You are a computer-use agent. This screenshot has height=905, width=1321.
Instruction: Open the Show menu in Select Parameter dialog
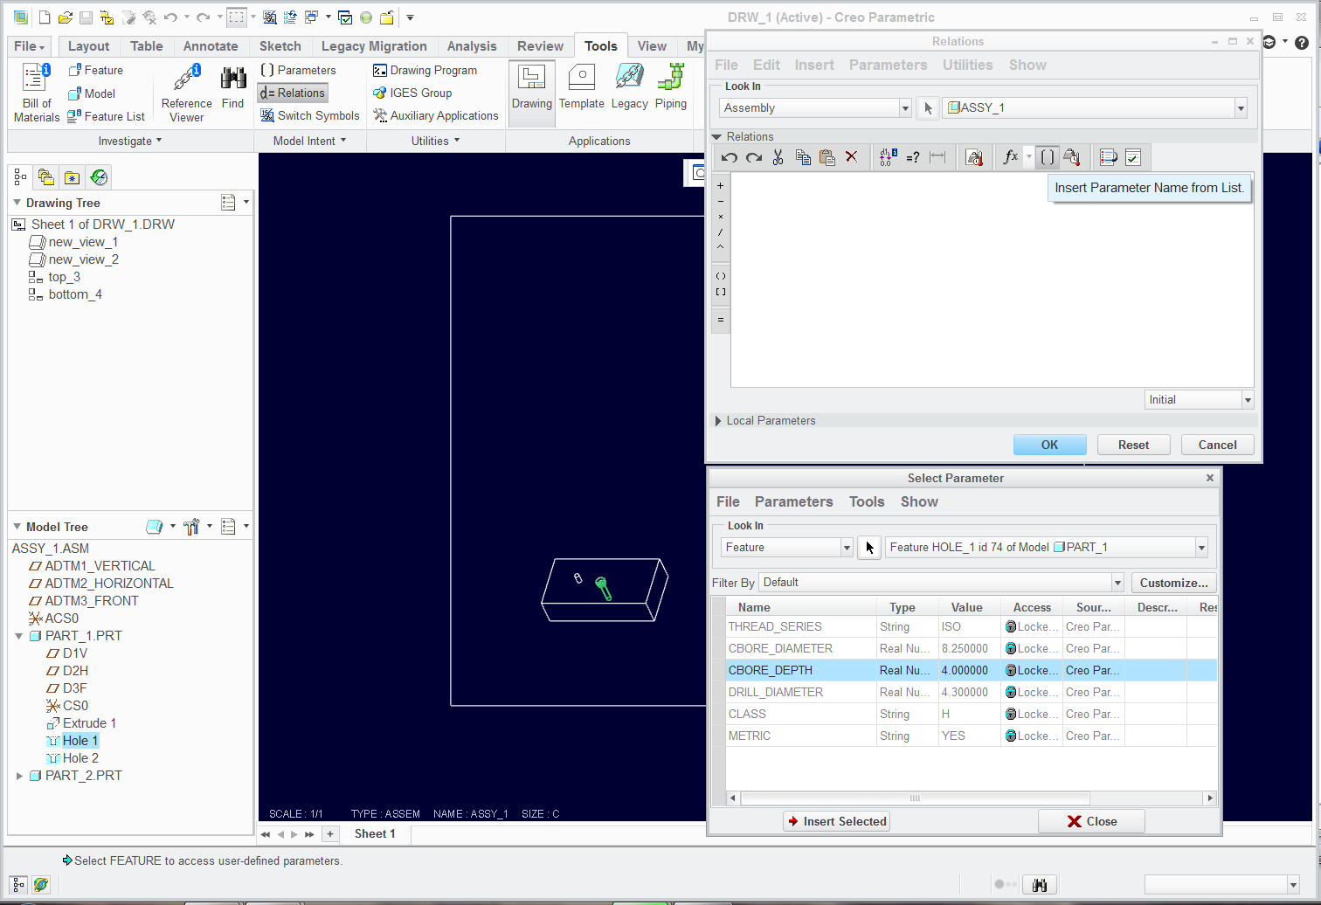919,502
